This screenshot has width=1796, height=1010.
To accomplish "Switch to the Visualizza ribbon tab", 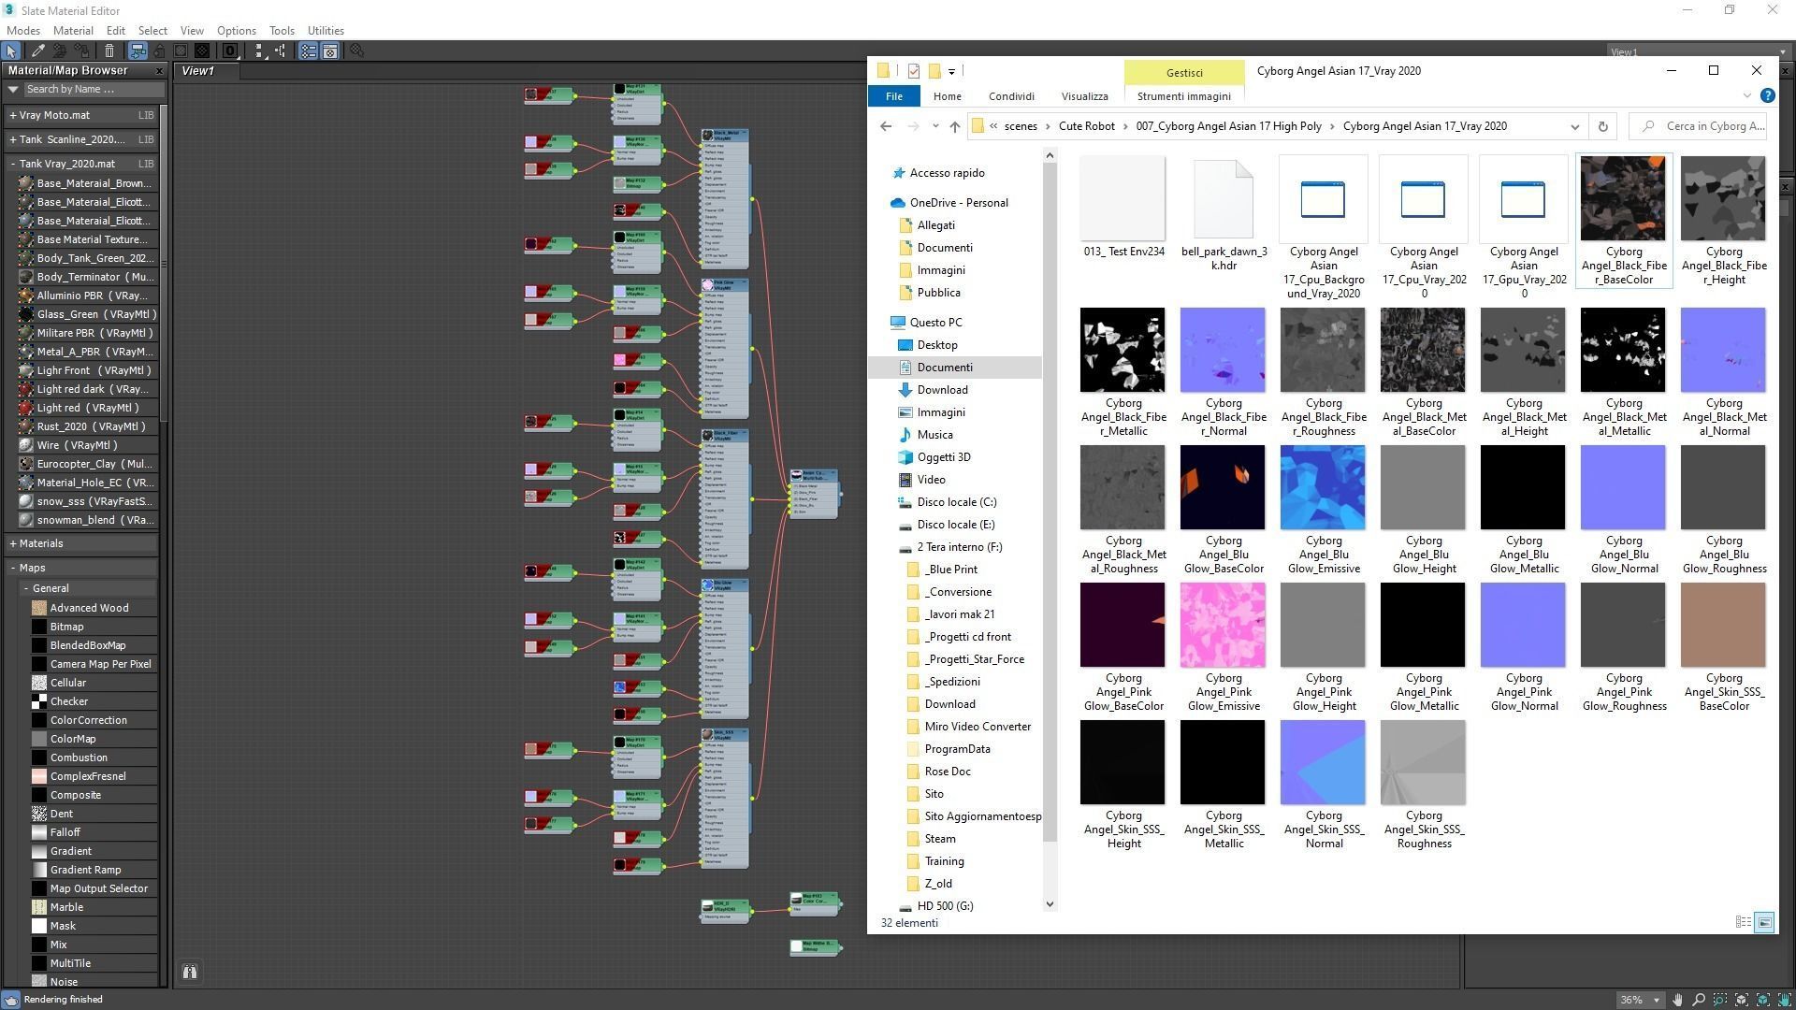I will pos(1084,96).
